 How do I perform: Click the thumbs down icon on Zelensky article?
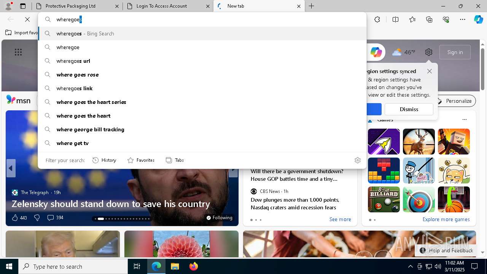37,218
